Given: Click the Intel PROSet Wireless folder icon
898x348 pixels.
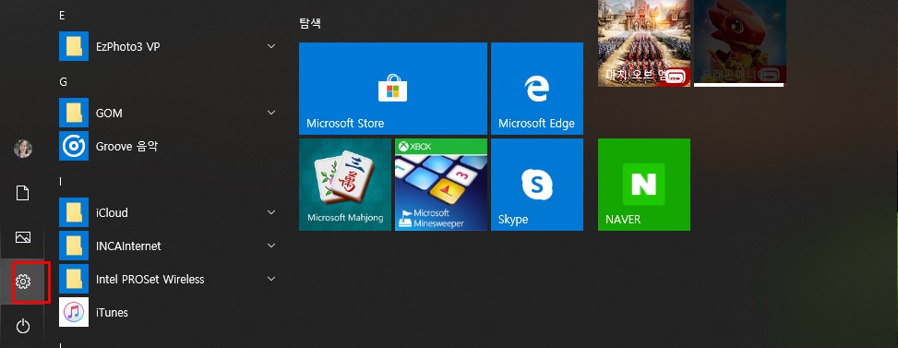Looking at the screenshot, I should [74, 279].
